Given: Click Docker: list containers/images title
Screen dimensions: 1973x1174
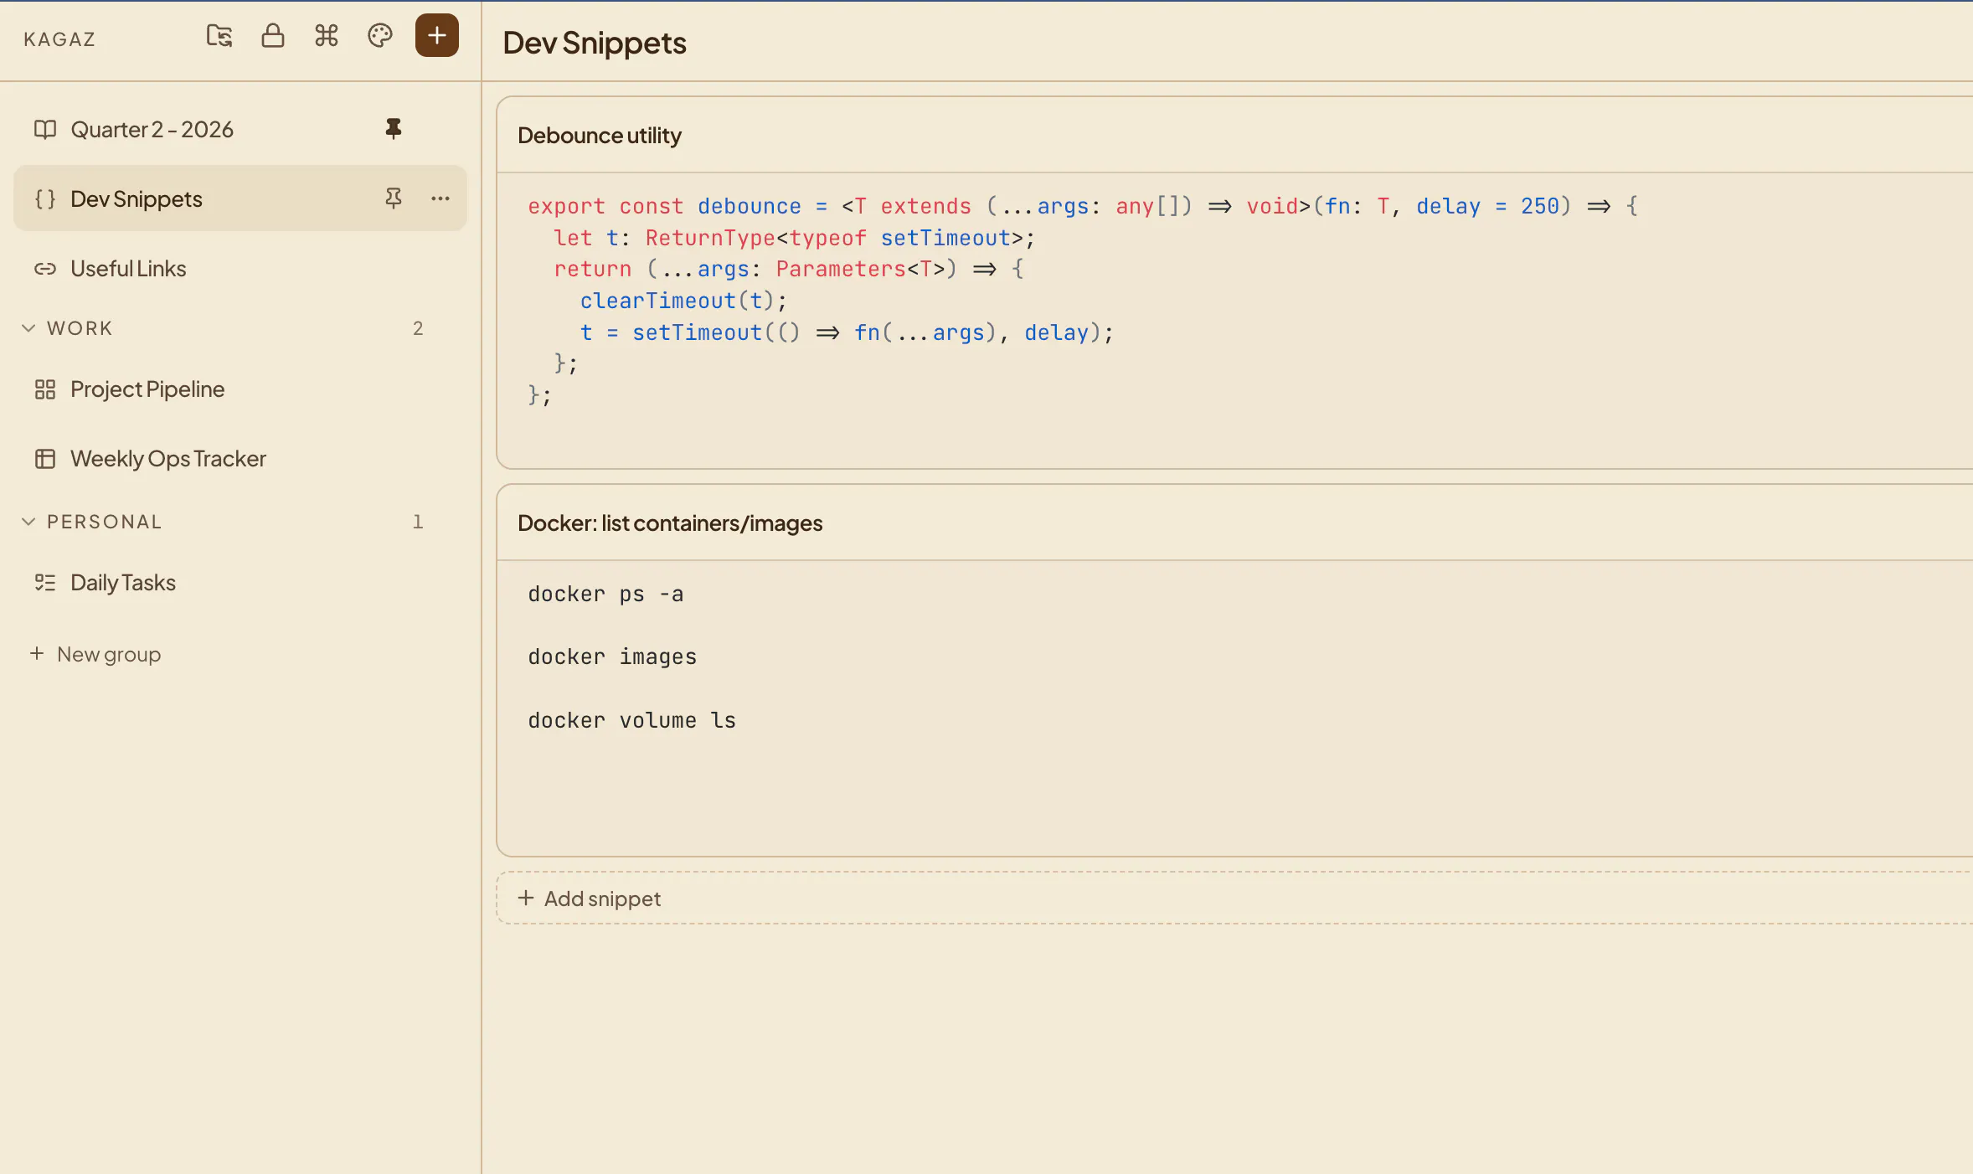Looking at the screenshot, I should pos(670,523).
